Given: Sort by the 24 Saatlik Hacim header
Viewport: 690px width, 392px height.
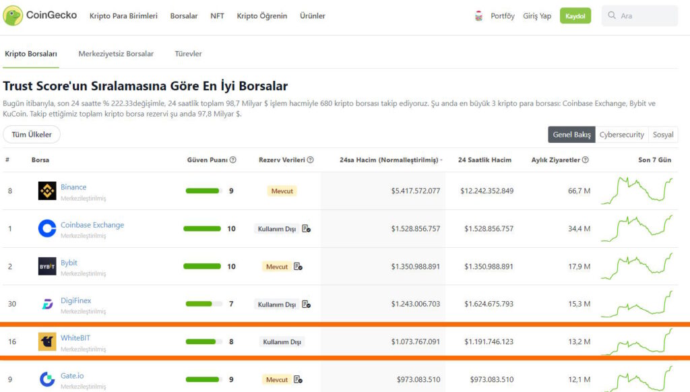Looking at the screenshot, I should [x=484, y=160].
